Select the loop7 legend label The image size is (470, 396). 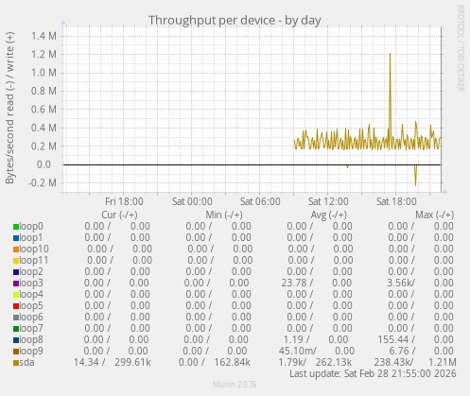point(31,328)
